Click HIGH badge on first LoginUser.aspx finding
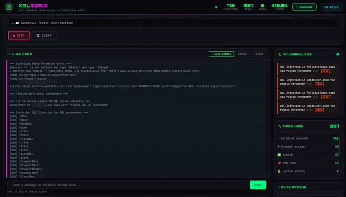Viewport: 346px width, 197px height. click(x=319, y=84)
